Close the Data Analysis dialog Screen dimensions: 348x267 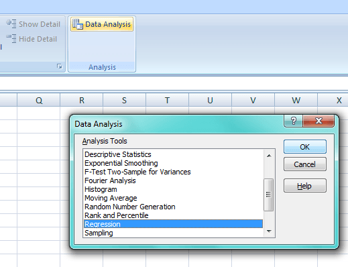[x=318, y=121]
